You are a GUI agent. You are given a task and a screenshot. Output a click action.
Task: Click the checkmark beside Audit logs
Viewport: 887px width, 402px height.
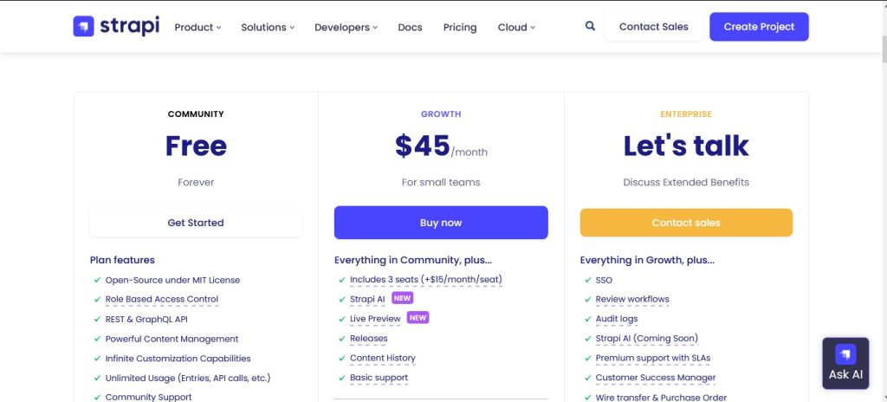[588, 319]
